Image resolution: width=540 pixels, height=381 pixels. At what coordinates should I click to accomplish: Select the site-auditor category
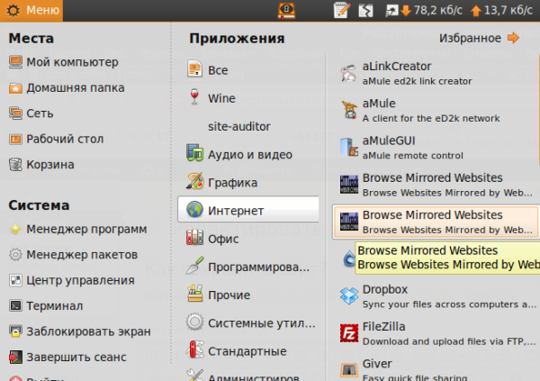pos(248,126)
